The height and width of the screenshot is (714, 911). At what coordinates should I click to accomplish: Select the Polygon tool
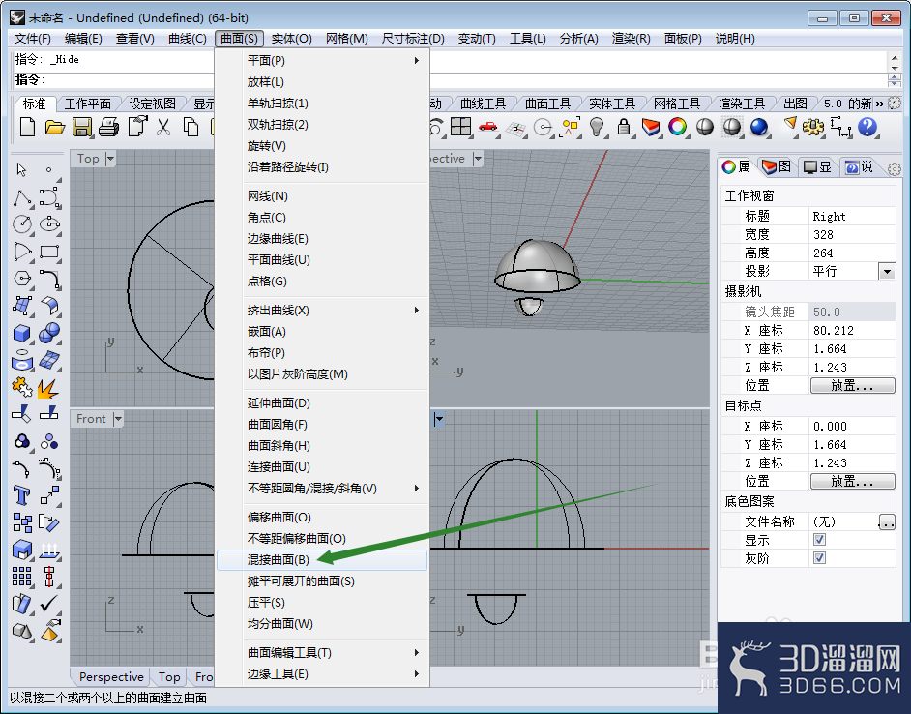coord(22,279)
